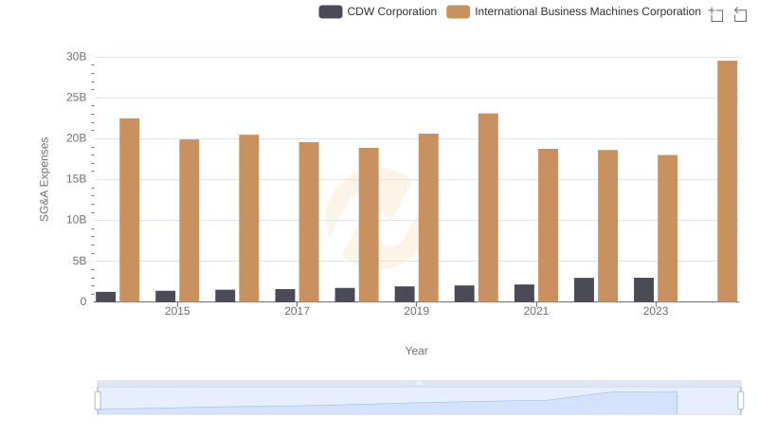The width and height of the screenshot is (758, 437).
Task: Click the back-arrow square icon at top-right
Action: [x=740, y=13]
